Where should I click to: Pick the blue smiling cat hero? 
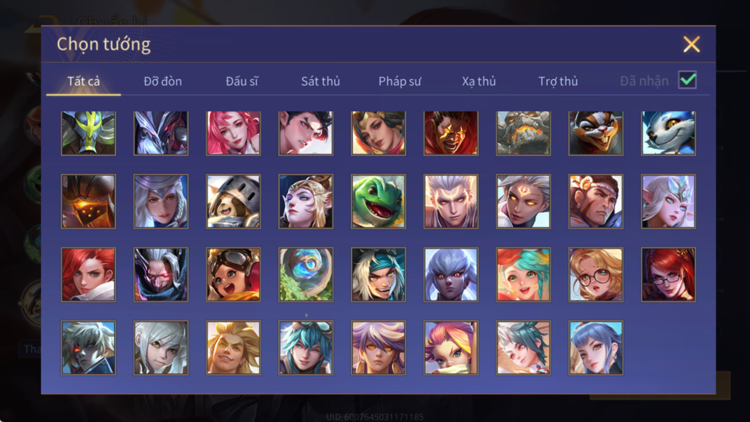[x=668, y=133]
